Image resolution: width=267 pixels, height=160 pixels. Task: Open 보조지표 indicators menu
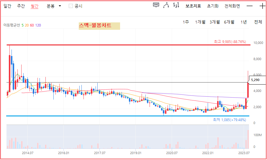pos(193,6)
